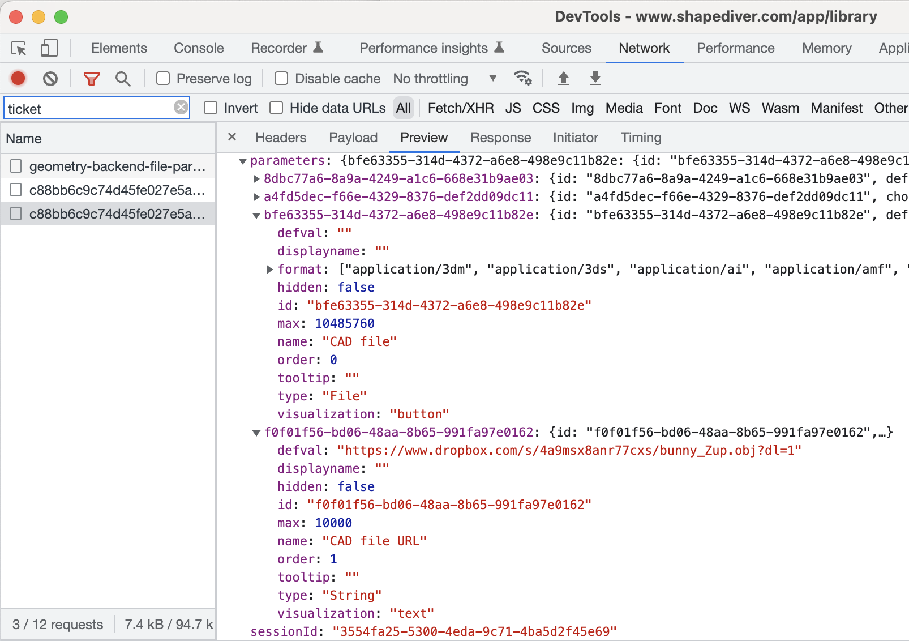The height and width of the screenshot is (641, 909).
Task: Expand the 8dbc77a6 parameter entry
Action: point(256,179)
